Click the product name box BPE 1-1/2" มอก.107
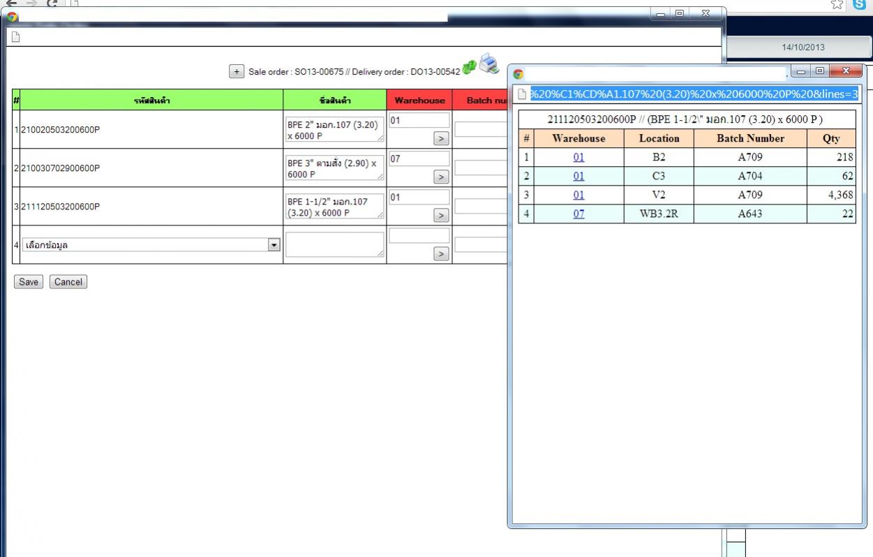 (x=335, y=207)
